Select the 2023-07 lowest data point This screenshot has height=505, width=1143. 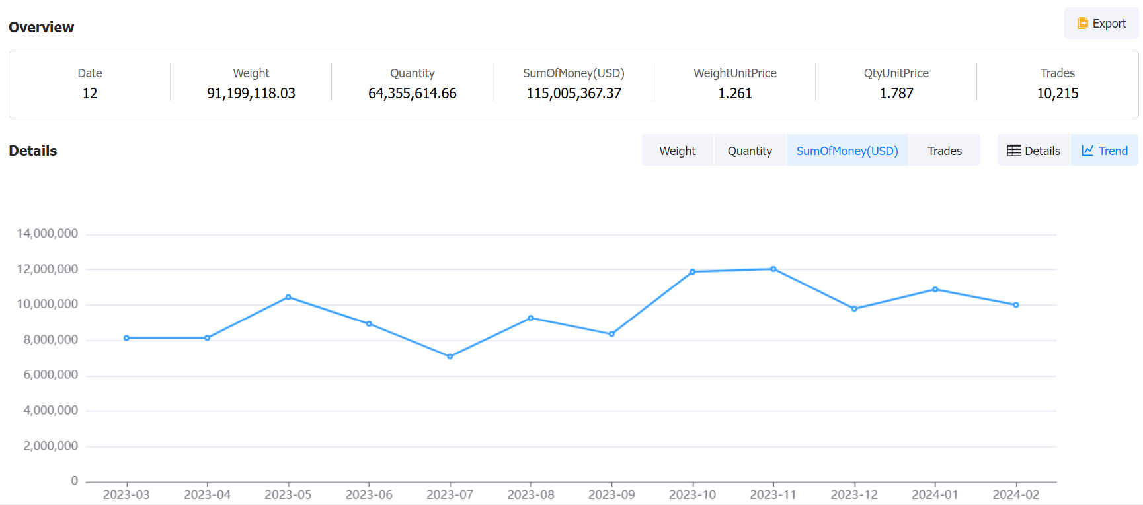point(450,356)
